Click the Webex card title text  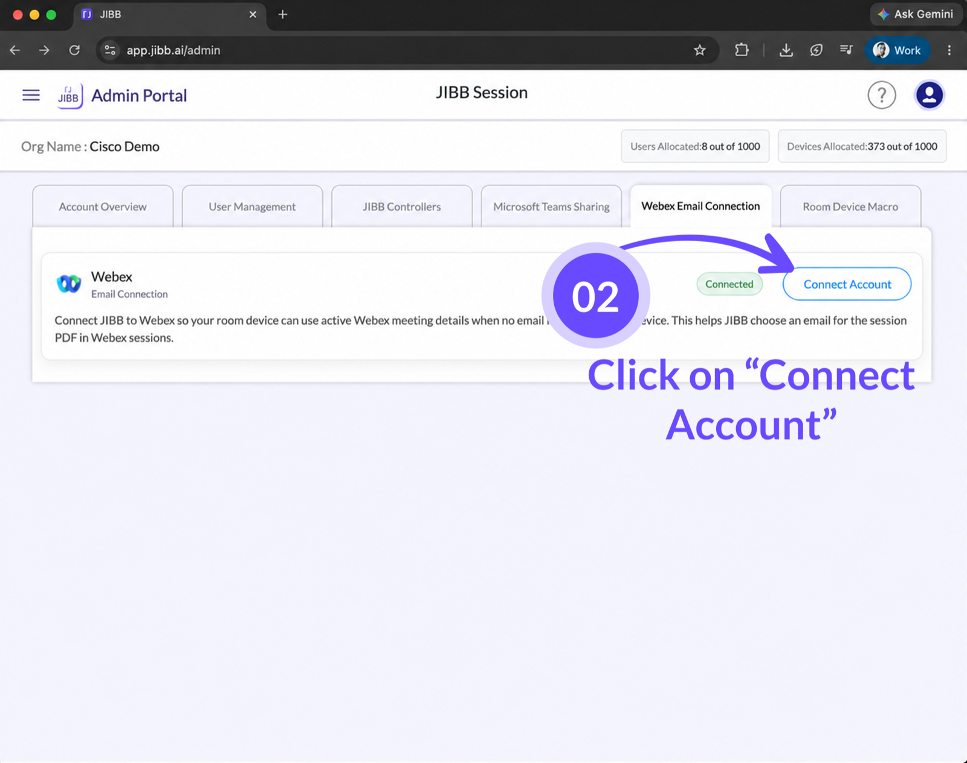tap(112, 277)
